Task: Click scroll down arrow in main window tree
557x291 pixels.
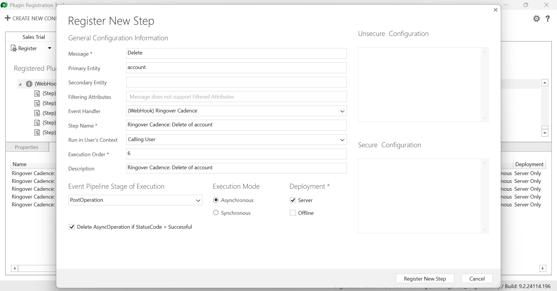Action: pos(545,133)
